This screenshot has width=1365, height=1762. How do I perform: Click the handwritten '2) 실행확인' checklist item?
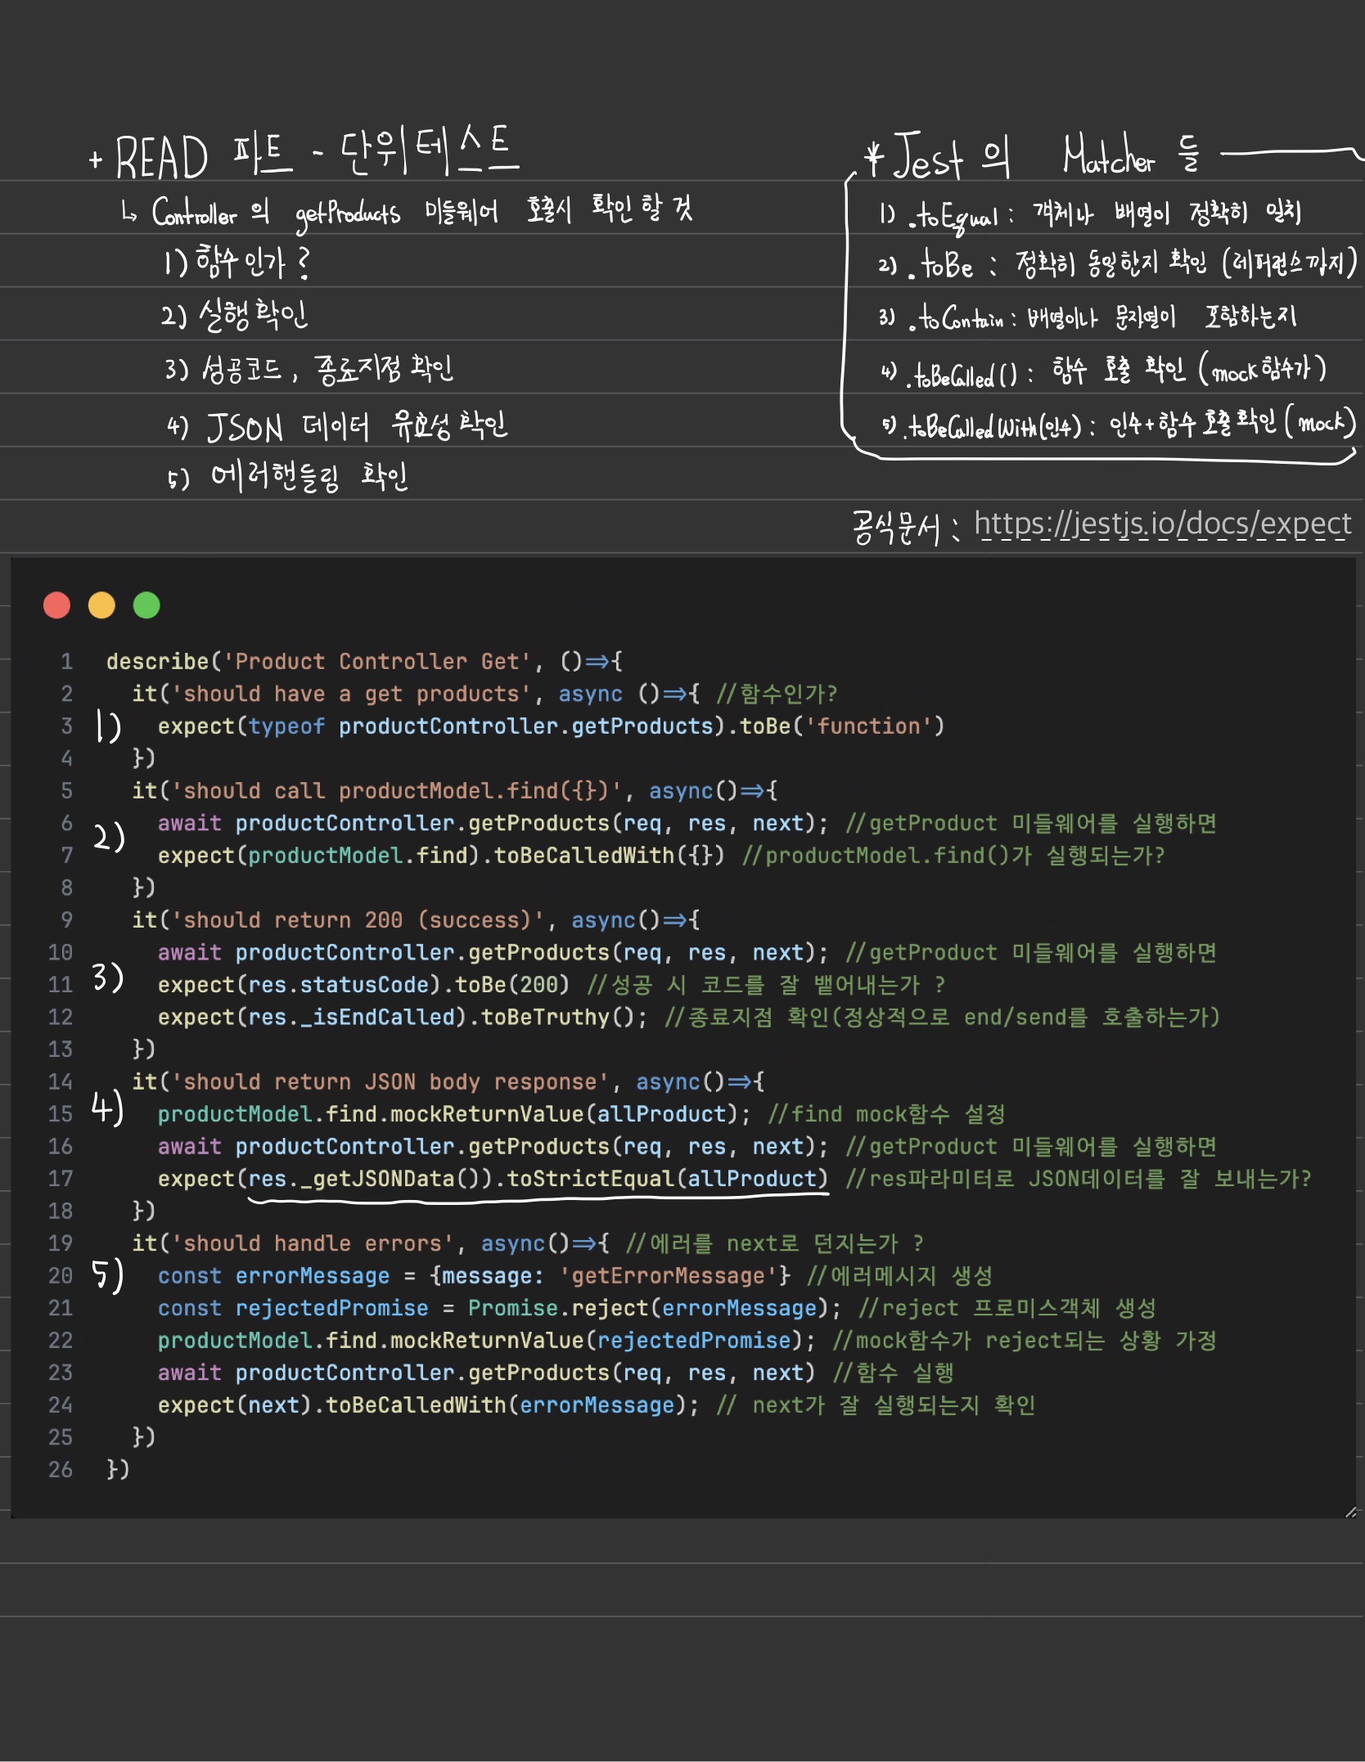pos(235,315)
